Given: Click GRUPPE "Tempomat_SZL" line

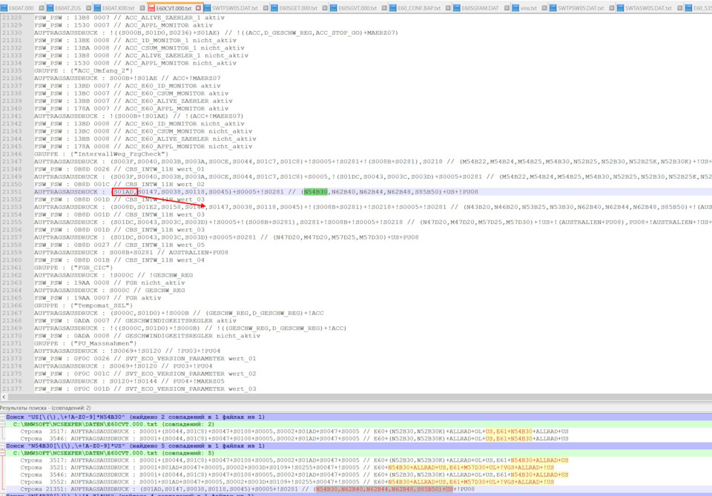Looking at the screenshot, I should [83, 305].
